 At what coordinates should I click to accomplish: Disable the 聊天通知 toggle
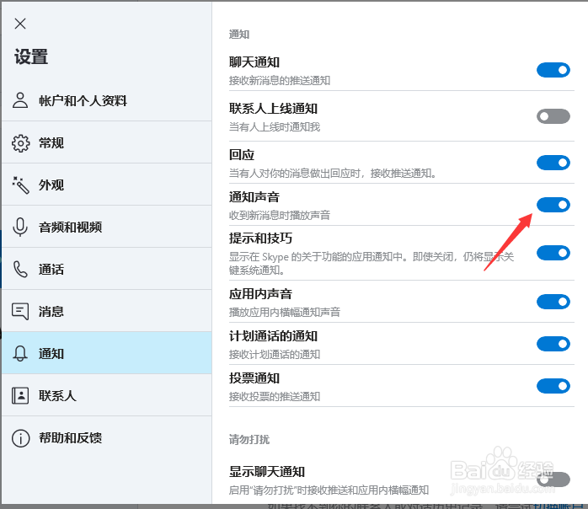(x=553, y=70)
